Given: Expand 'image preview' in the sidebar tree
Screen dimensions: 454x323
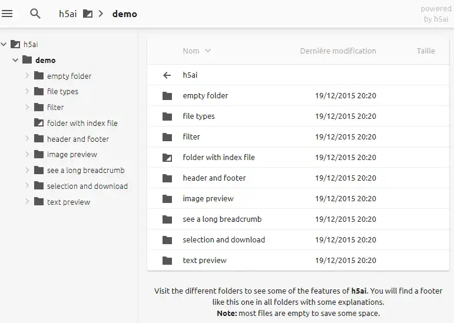Looking at the screenshot, I should pos(27,154).
